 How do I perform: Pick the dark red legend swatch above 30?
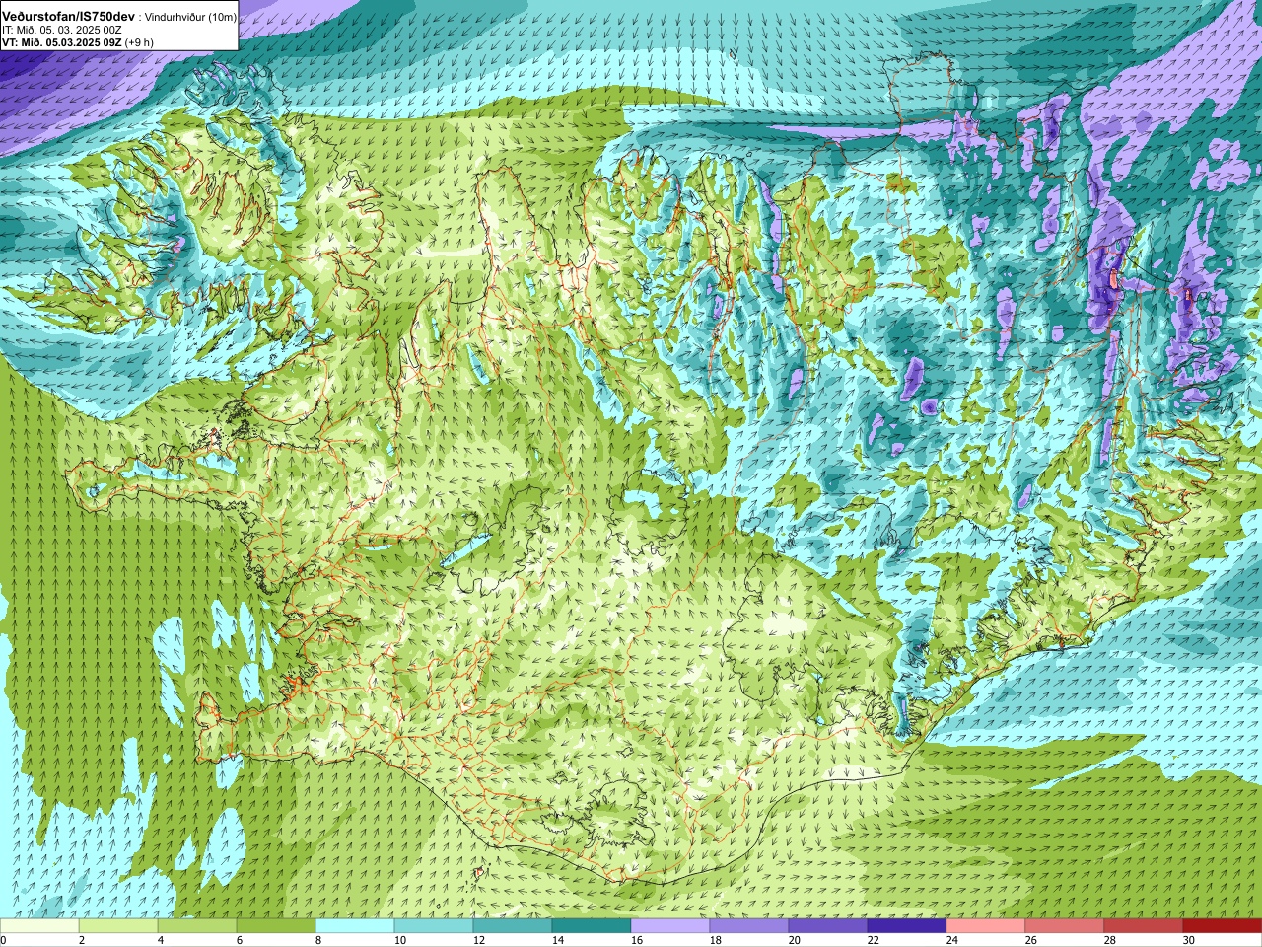point(1223,926)
